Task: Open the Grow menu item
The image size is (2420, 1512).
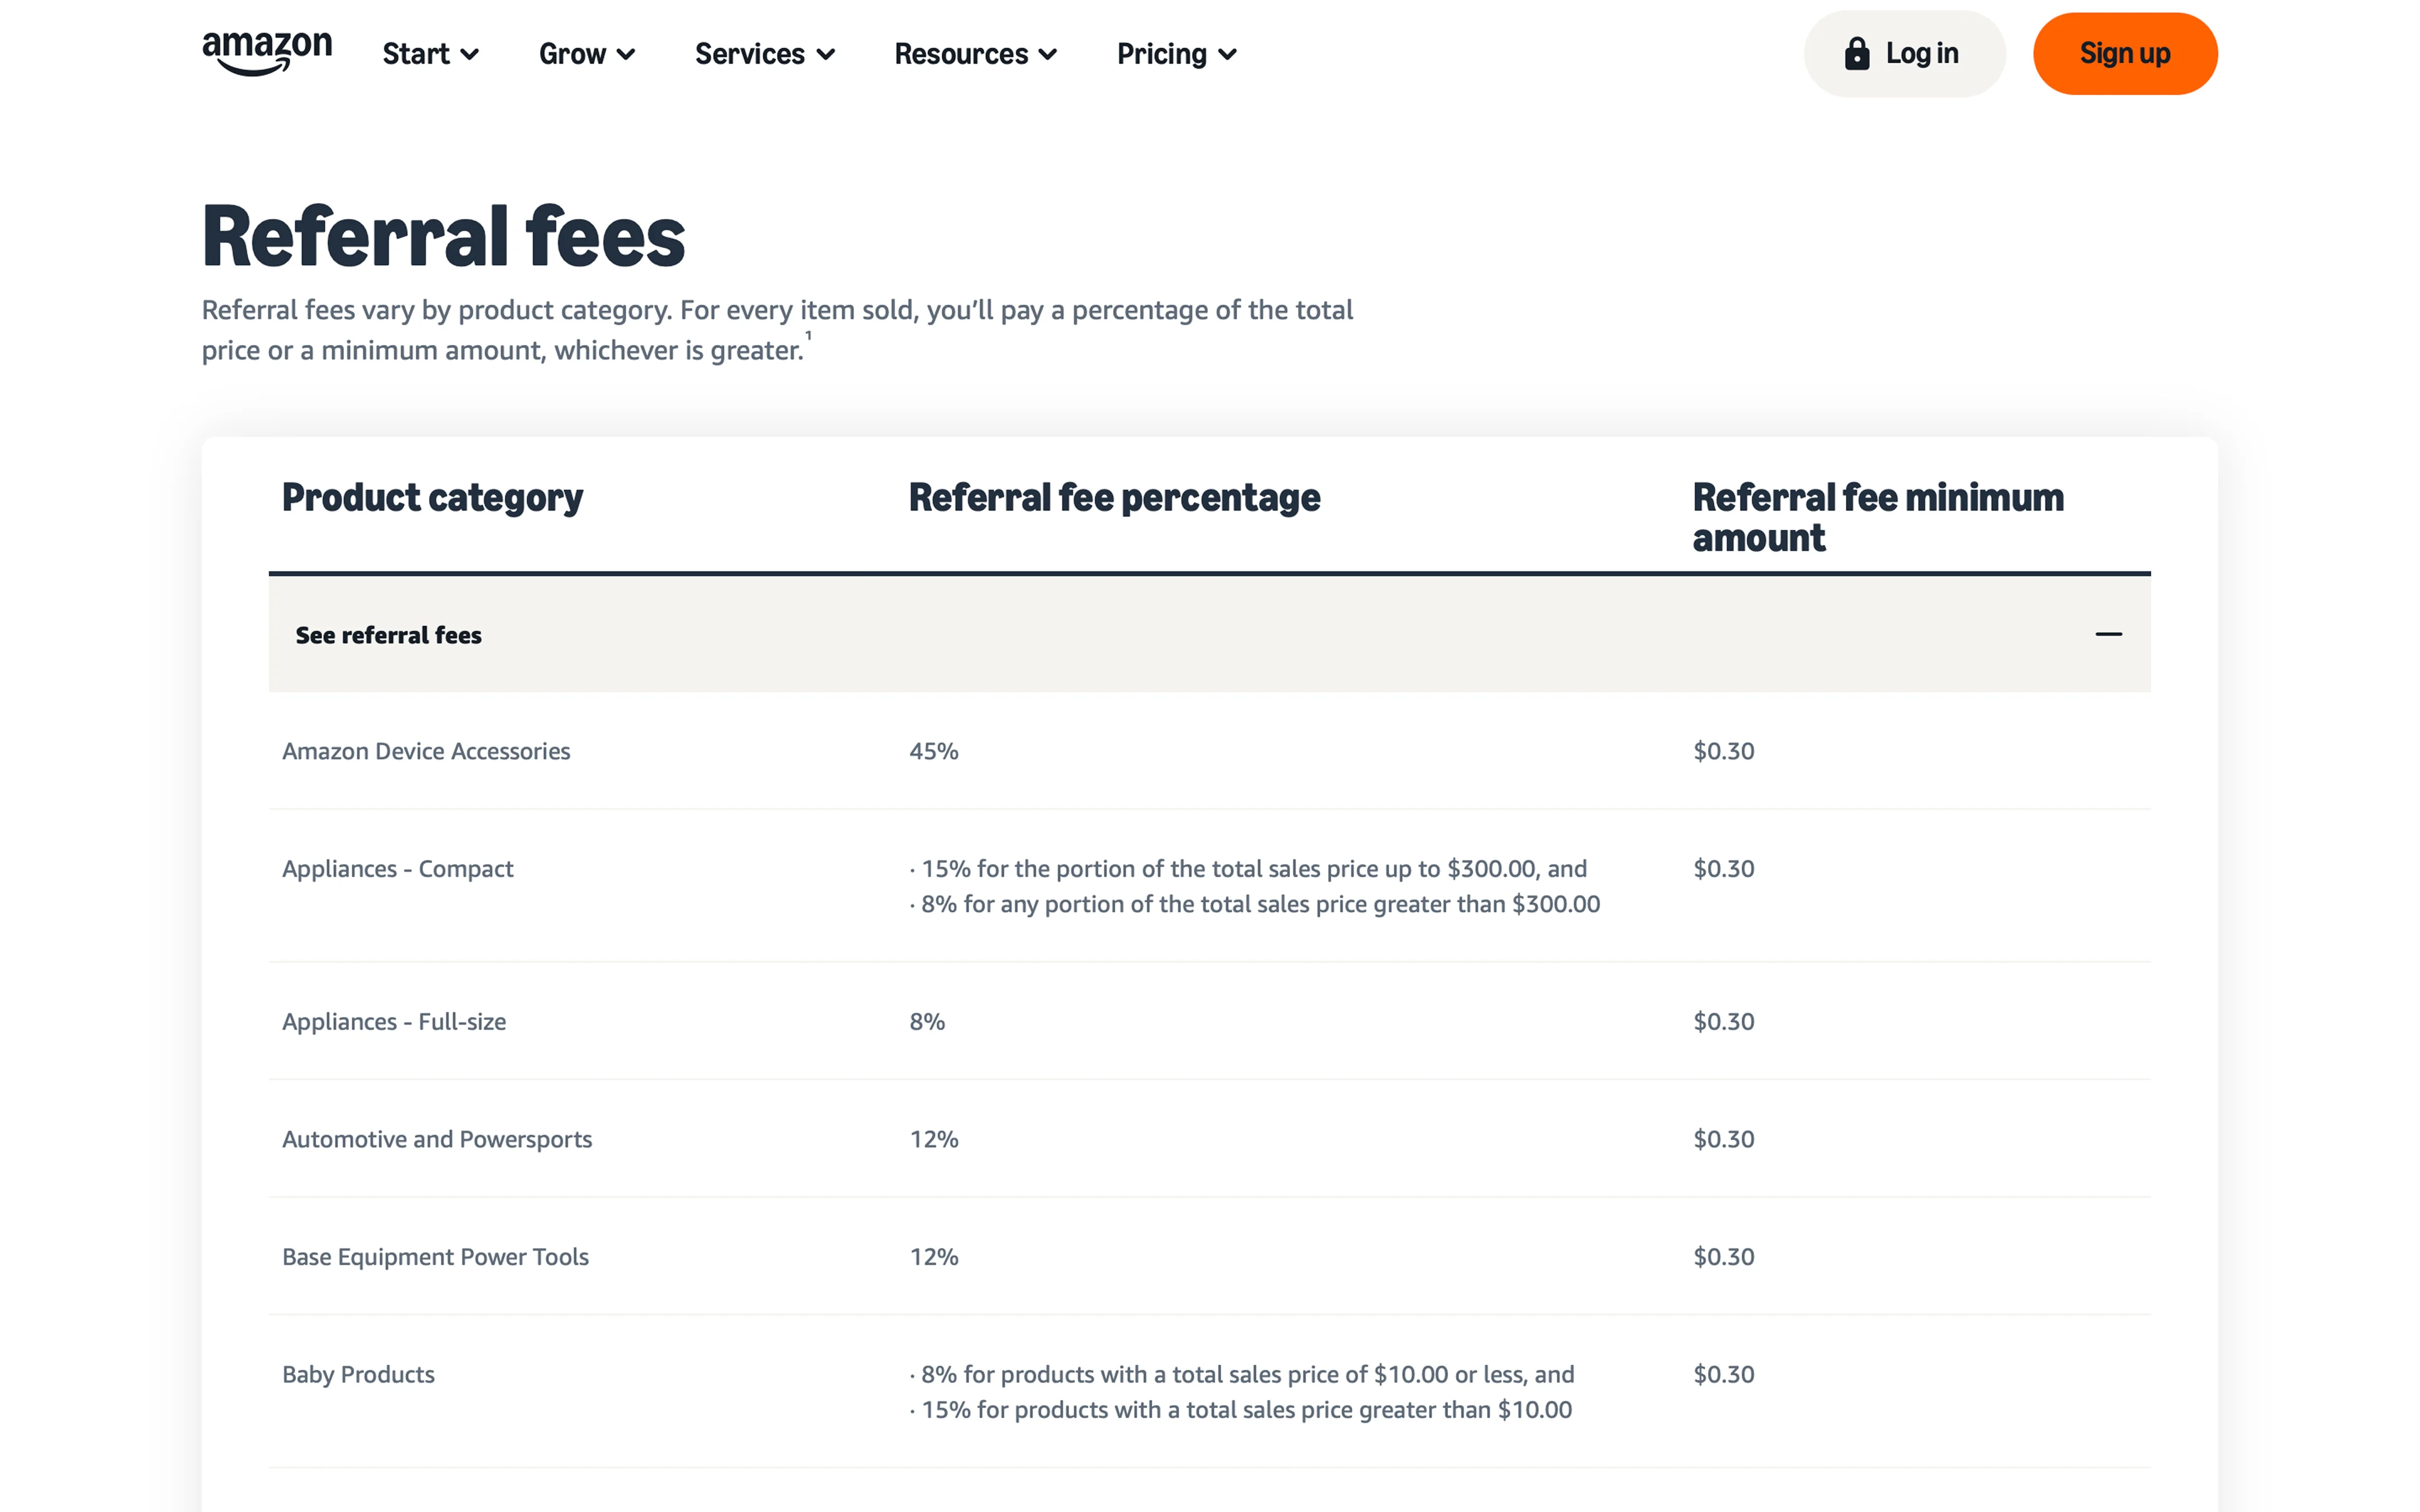Action: tap(587, 54)
